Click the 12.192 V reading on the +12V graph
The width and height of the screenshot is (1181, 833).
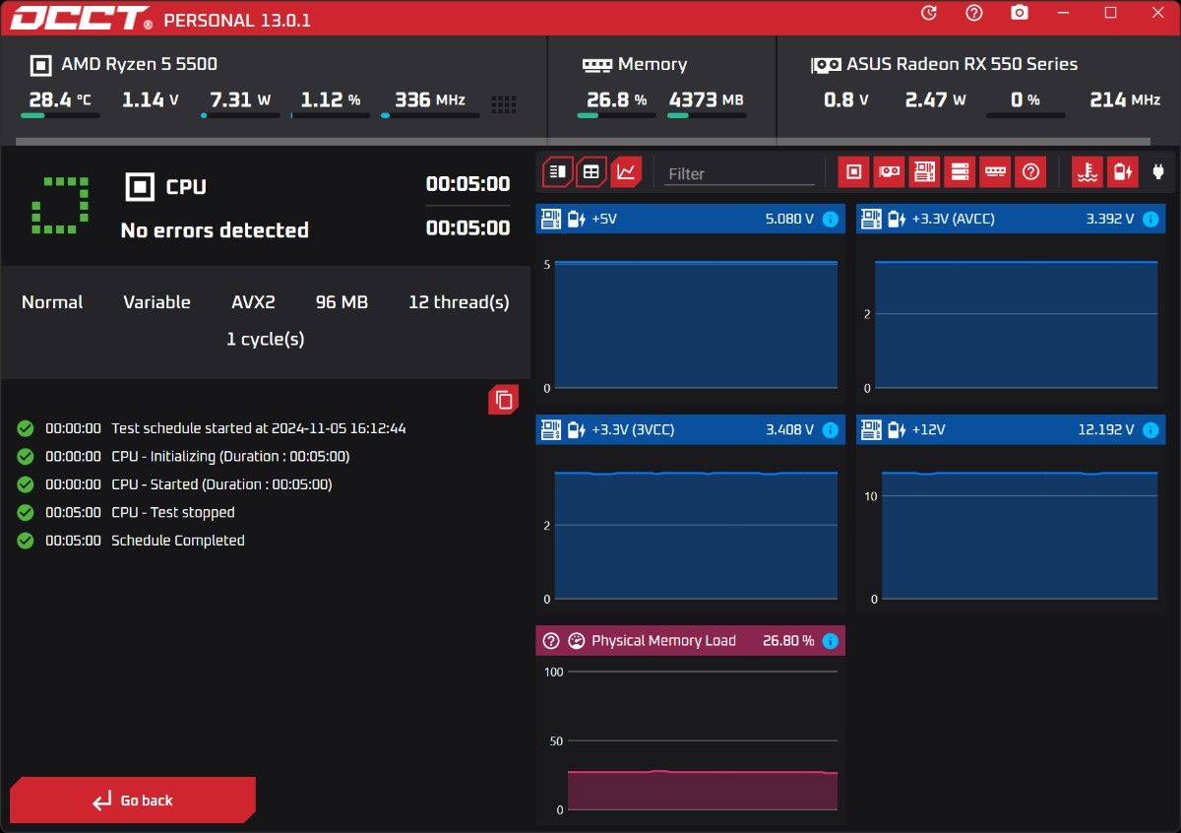click(x=1106, y=429)
